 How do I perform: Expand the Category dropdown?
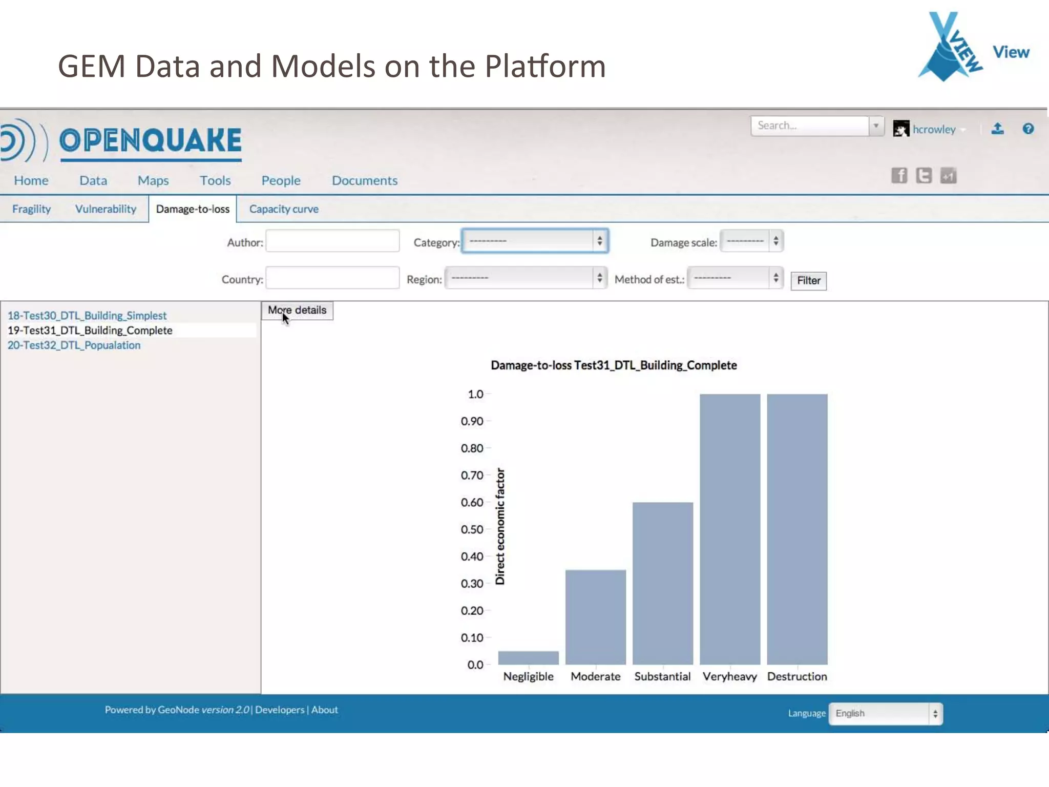(535, 241)
